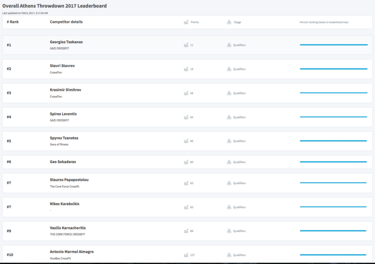
Task: Click 'The Core Force Crossfit' under Stauros Papapostolou
Action: click(x=64, y=186)
